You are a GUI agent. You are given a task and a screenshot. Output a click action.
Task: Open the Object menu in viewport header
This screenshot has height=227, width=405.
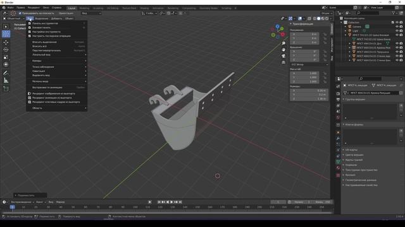(69, 18)
